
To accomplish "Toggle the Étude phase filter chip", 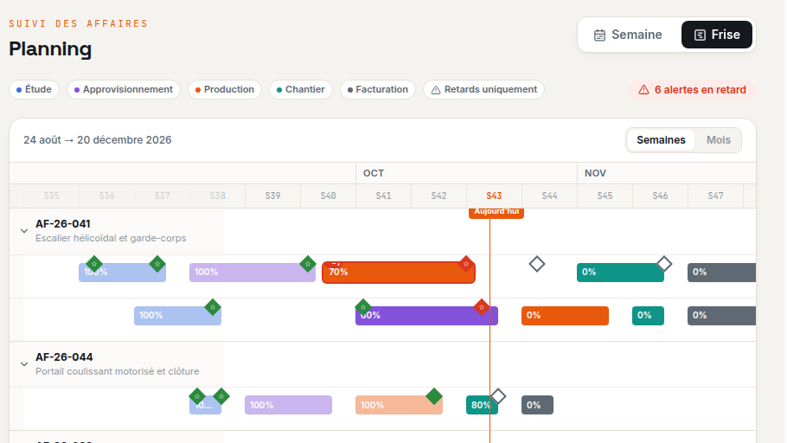I will (34, 89).
